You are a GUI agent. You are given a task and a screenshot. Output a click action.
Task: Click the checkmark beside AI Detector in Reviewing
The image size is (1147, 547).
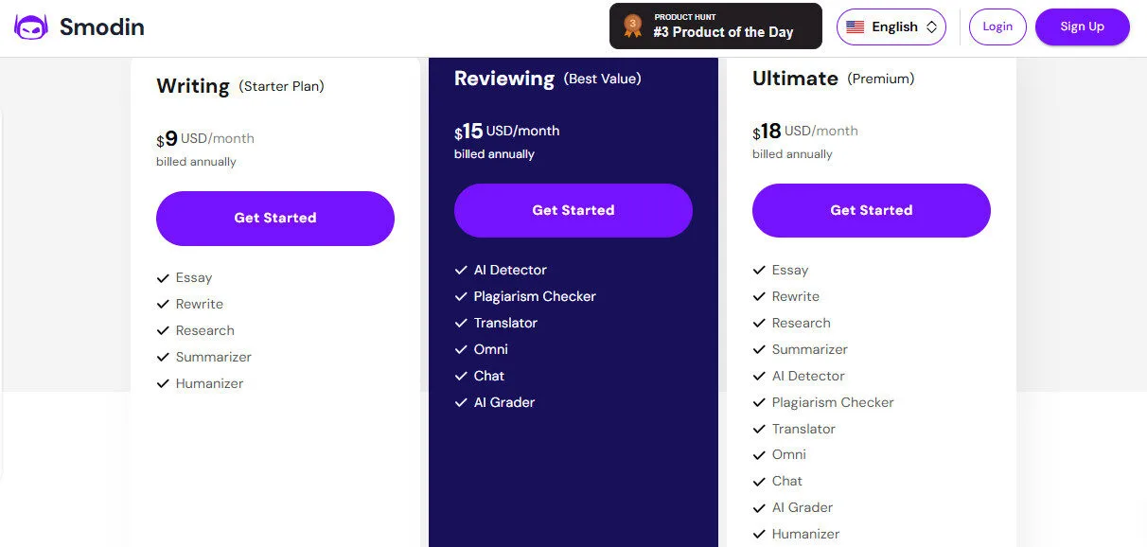point(461,270)
